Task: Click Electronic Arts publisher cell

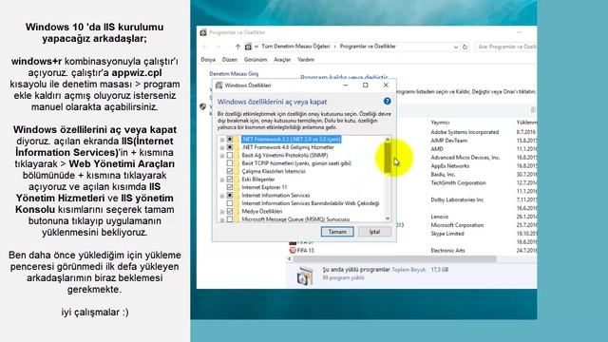Action: tap(447, 251)
